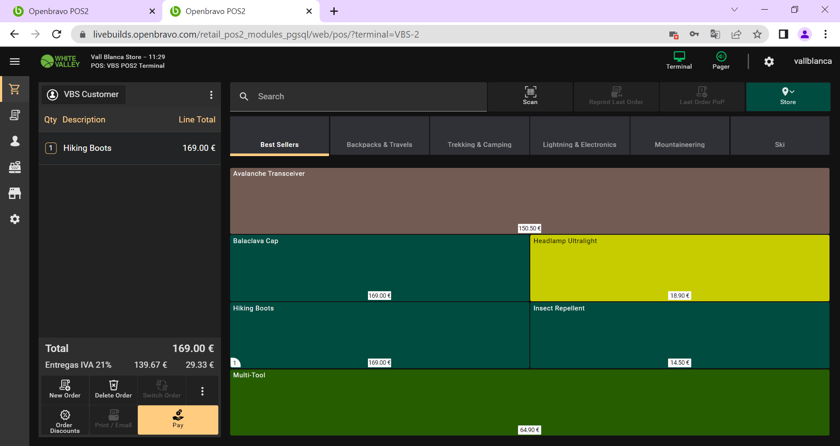Click the product Search field
The height and width of the screenshot is (446, 840).
(x=359, y=97)
